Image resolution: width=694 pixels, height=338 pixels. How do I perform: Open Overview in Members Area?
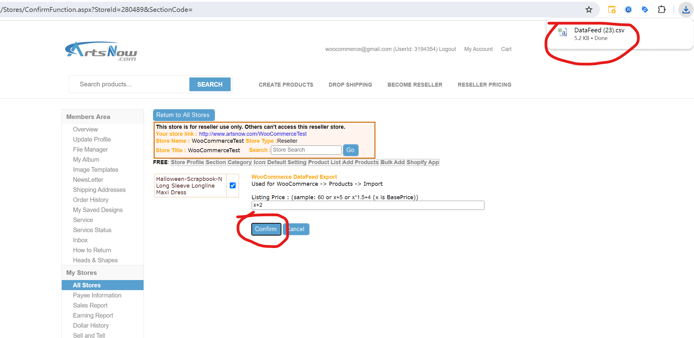(86, 129)
